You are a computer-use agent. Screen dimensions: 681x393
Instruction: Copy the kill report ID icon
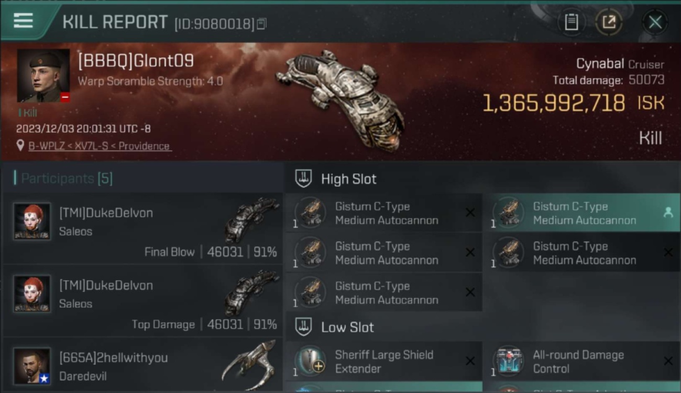pos(262,24)
